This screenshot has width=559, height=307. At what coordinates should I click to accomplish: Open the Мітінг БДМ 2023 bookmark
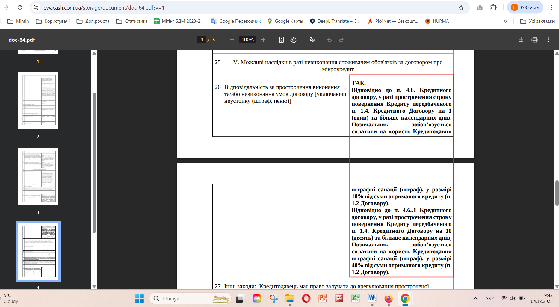click(179, 21)
